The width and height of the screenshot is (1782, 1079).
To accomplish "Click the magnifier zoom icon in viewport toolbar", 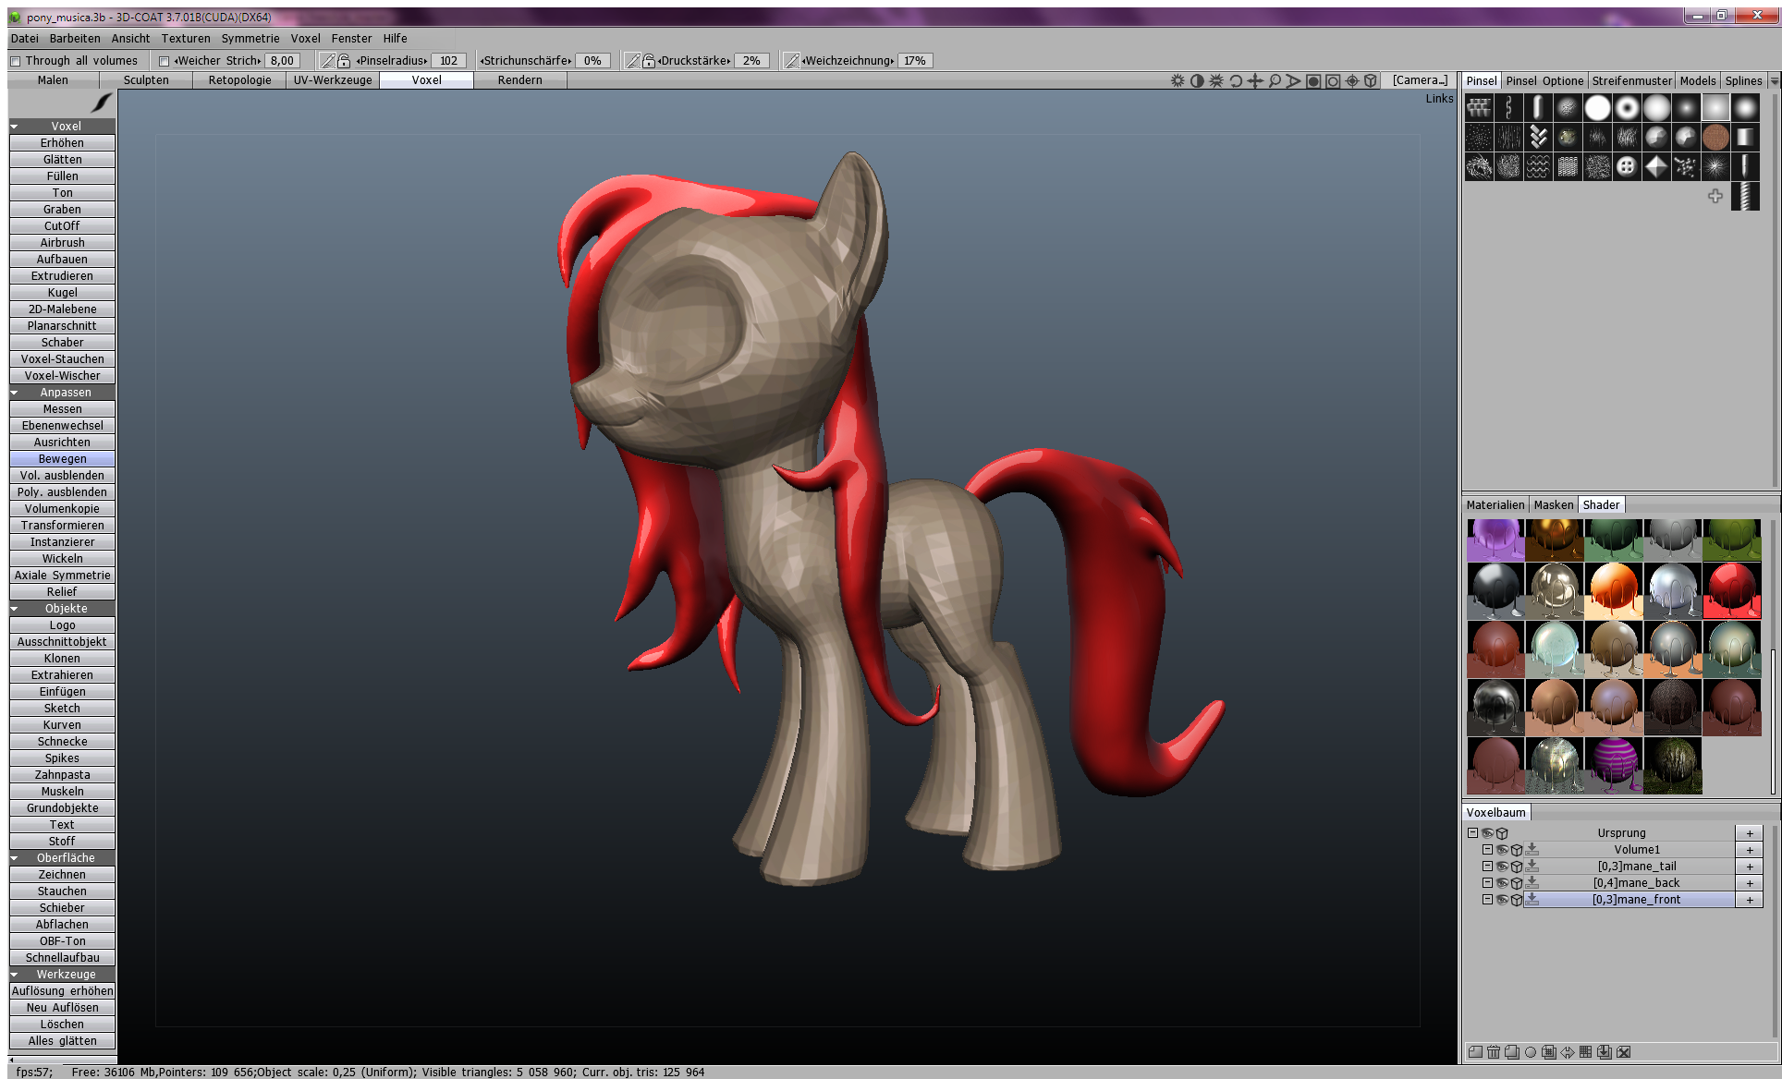I will pyautogui.click(x=1275, y=81).
